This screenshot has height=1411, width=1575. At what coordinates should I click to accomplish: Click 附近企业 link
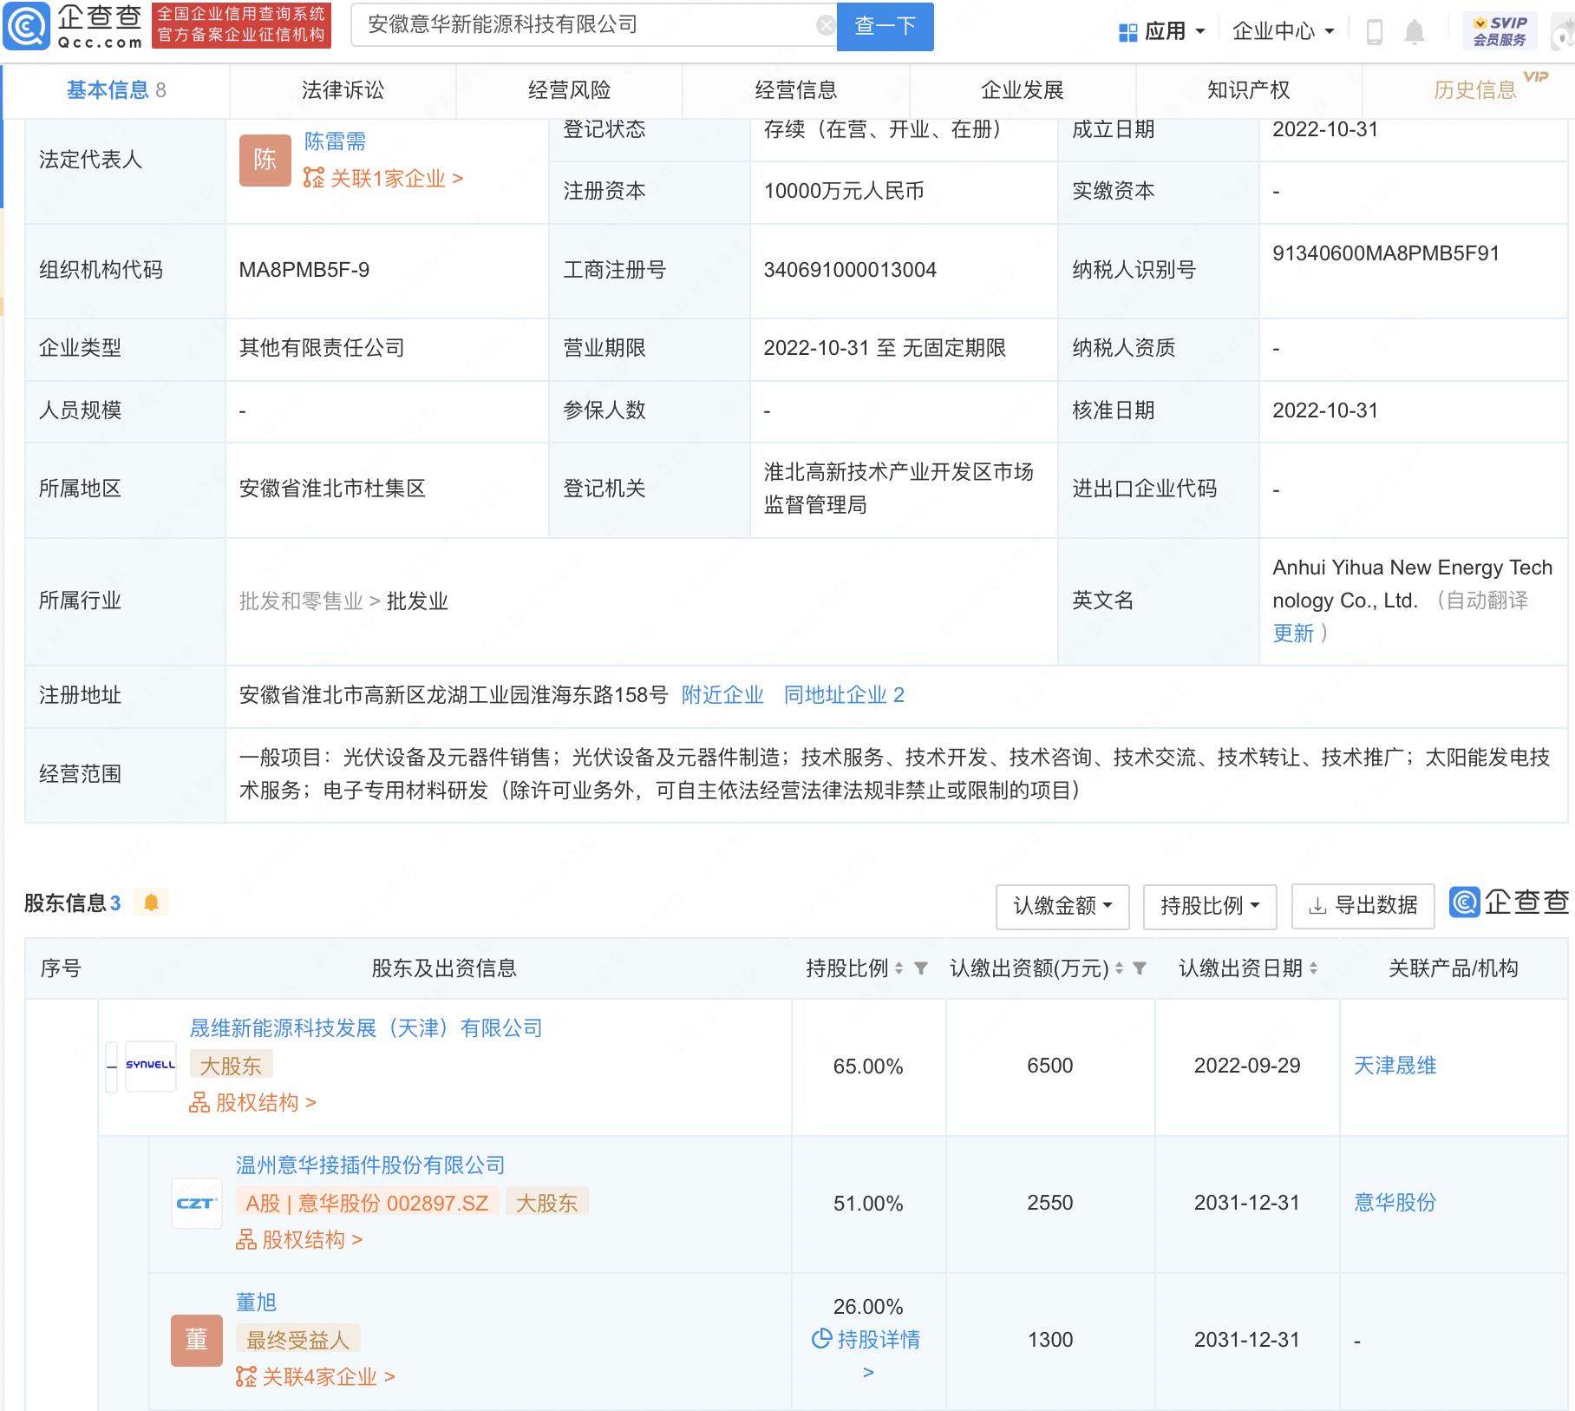722,695
